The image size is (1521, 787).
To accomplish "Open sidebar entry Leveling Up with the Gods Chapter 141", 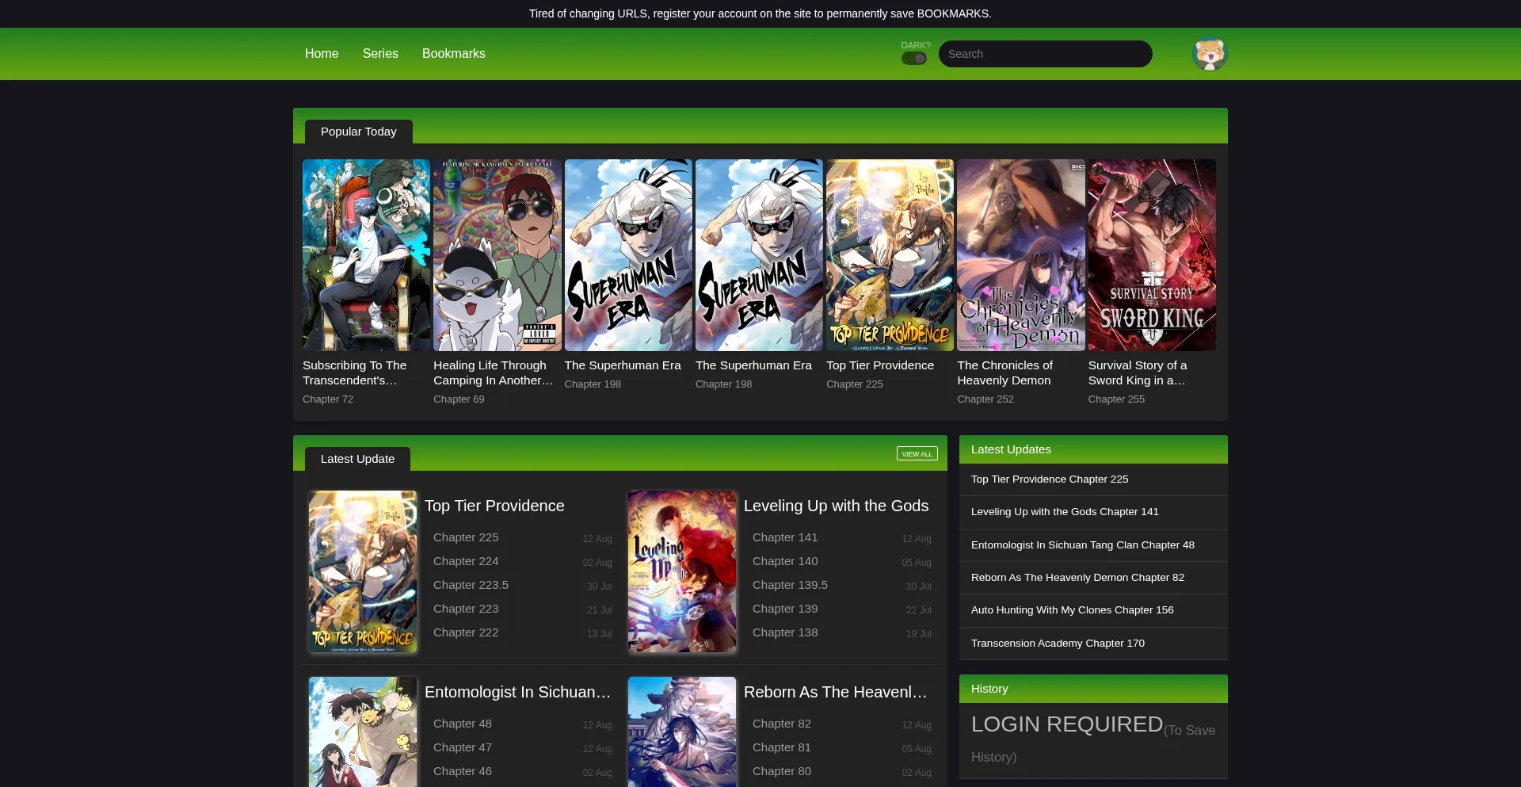I will pos(1065,512).
